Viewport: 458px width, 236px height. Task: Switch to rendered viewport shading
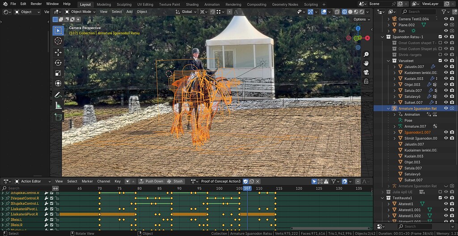point(361,12)
